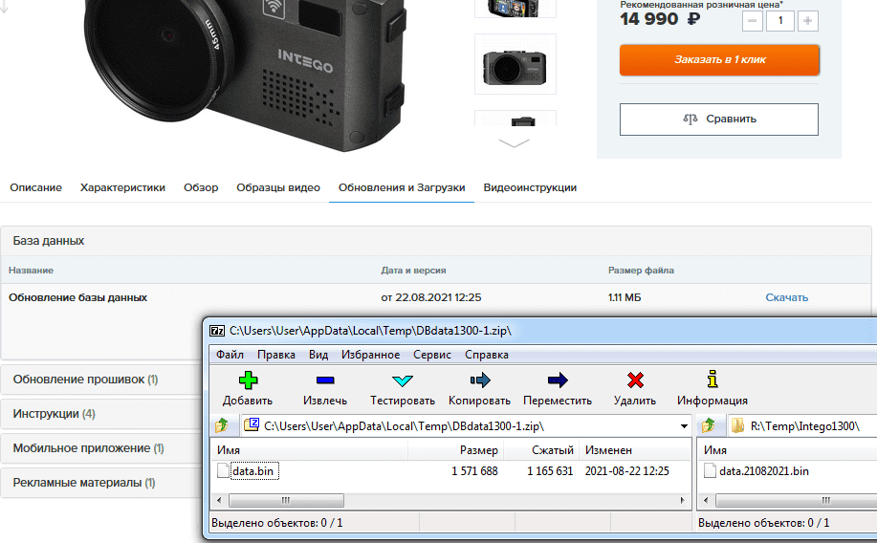Open the Файл menu in 7-Zip
This screenshot has height=543, width=877.
point(230,355)
